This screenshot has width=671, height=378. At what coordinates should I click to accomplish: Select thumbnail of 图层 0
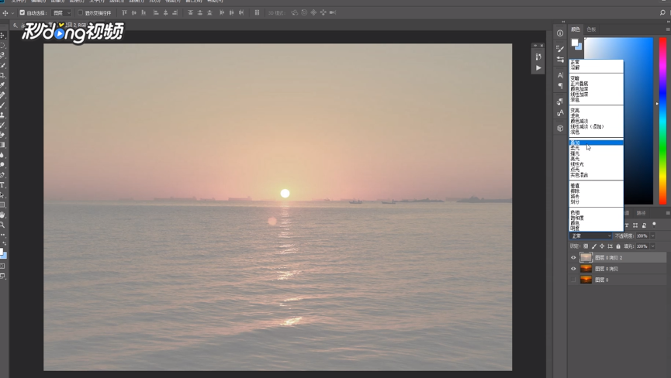[x=586, y=280]
